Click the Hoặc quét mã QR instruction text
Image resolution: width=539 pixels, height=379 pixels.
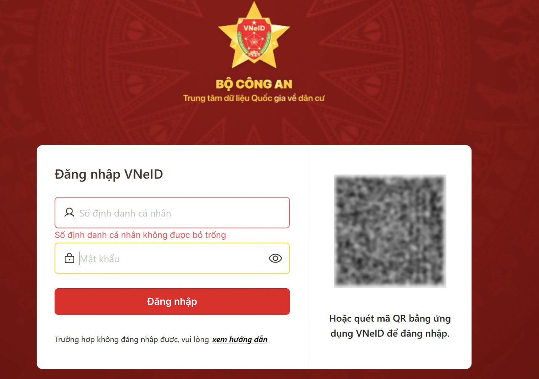tap(390, 326)
